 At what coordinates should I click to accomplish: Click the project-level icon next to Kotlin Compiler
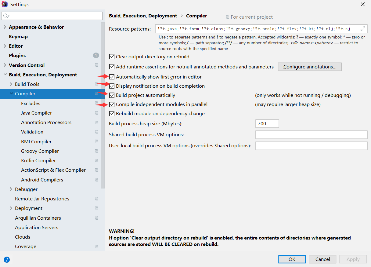coord(96,160)
